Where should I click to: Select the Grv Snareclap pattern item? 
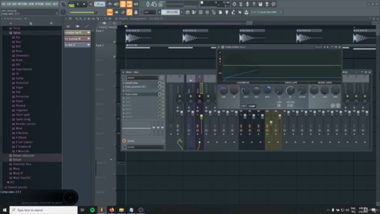(77, 39)
